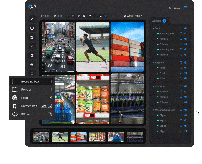This screenshot has height=164, width=202.
Task: Open the hamburger menu icon
Action: coord(185,8)
